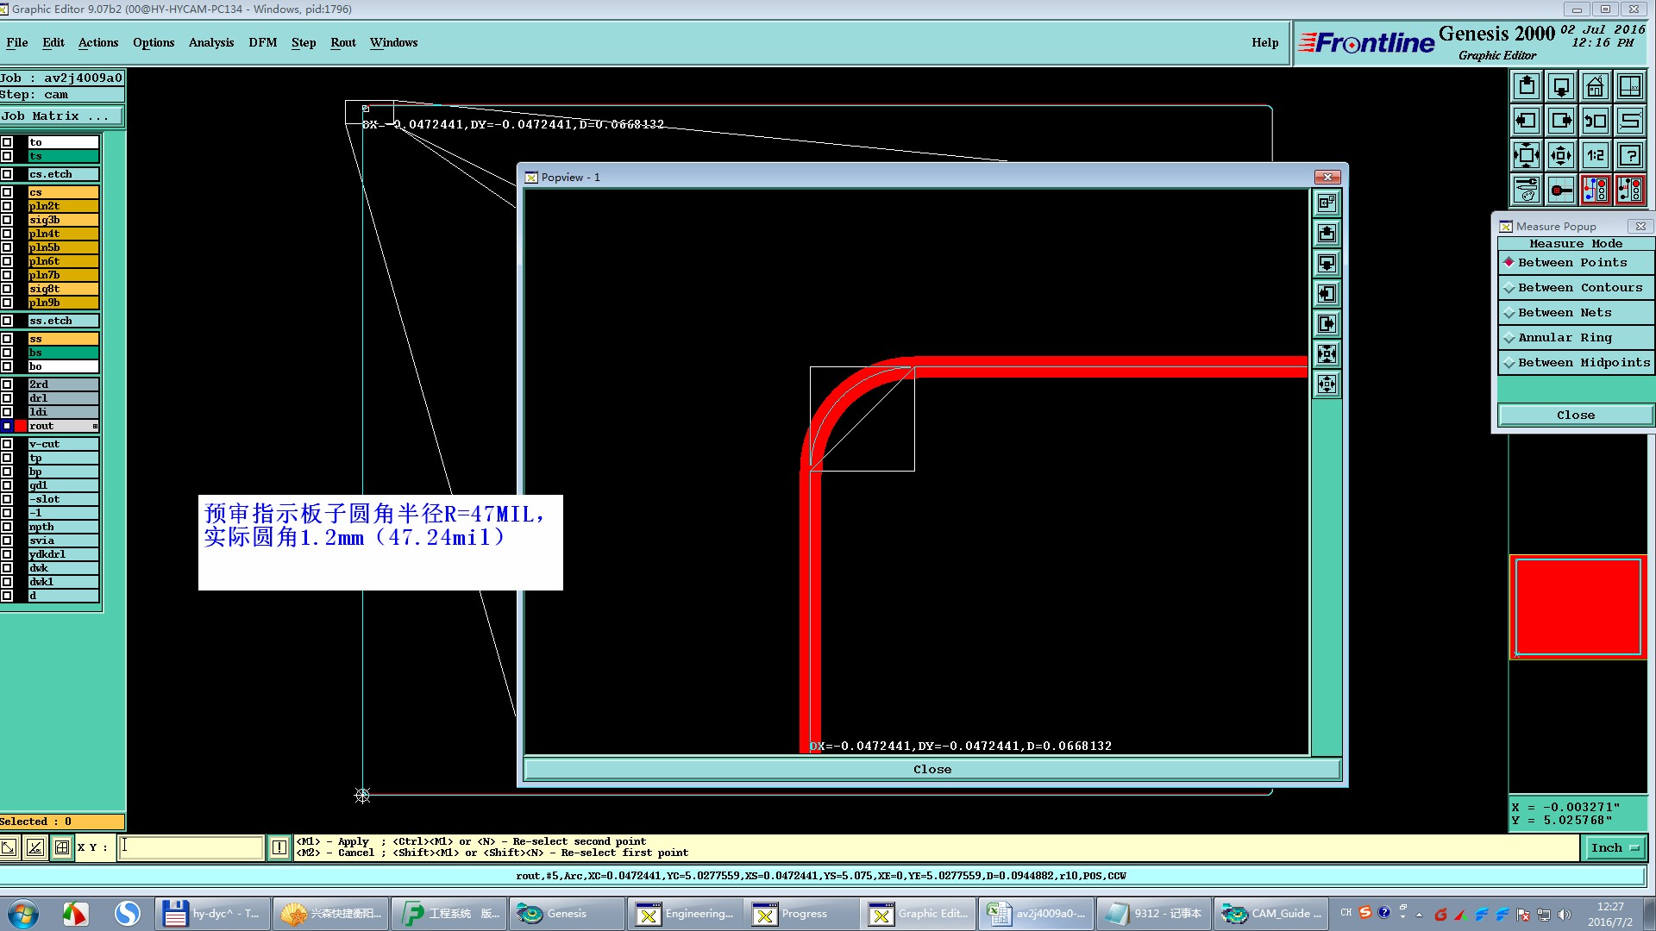Open the Inch units dropdown
The image size is (1656, 931).
[x=1615, y=848]
